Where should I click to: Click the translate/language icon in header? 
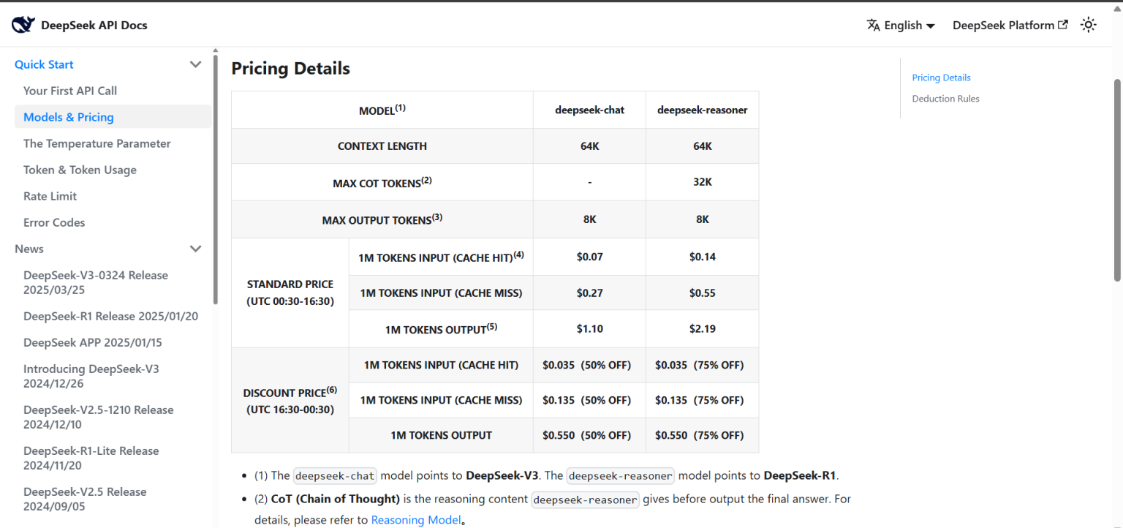[x=874, y=24]
